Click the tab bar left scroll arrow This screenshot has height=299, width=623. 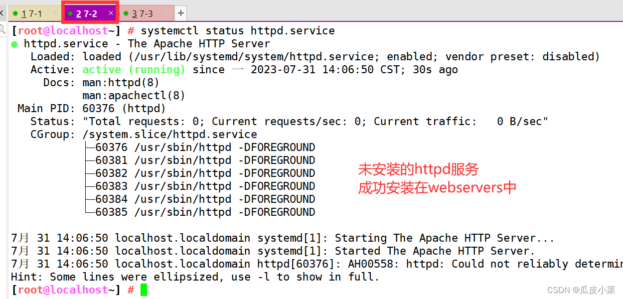click(2, 13)
